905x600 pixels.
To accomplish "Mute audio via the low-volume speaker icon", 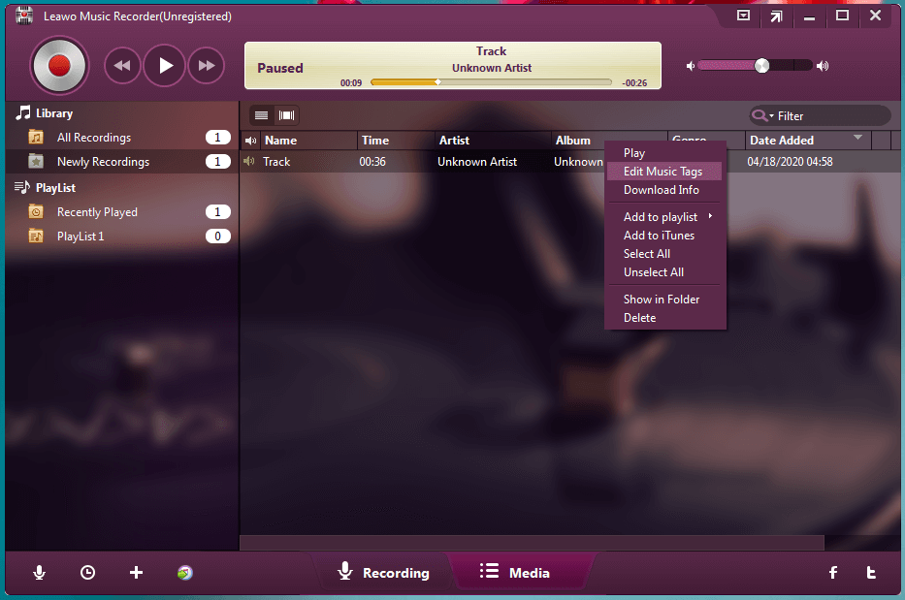I will click(691, 66).
